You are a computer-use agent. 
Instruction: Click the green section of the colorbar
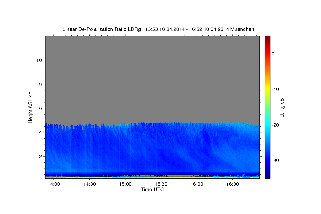(x=267, y=107)
